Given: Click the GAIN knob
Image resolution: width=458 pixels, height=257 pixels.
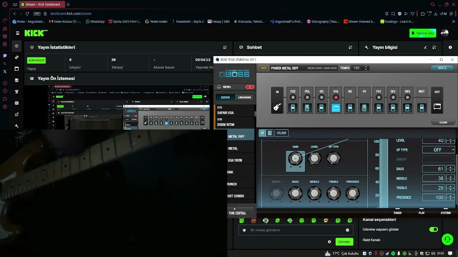Looking at the screenshot, I should point(295,158).
